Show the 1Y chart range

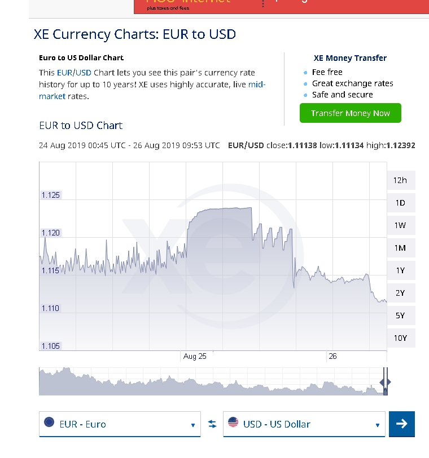tap(401, 270)
